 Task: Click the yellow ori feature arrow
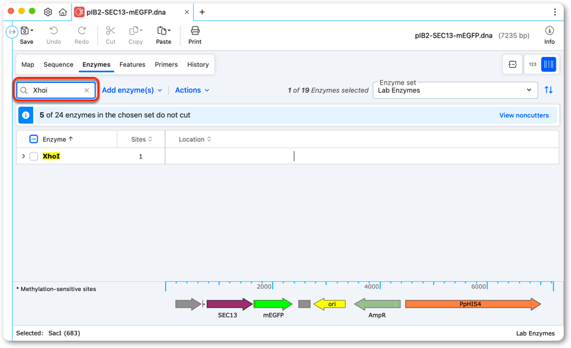point(330,304)
